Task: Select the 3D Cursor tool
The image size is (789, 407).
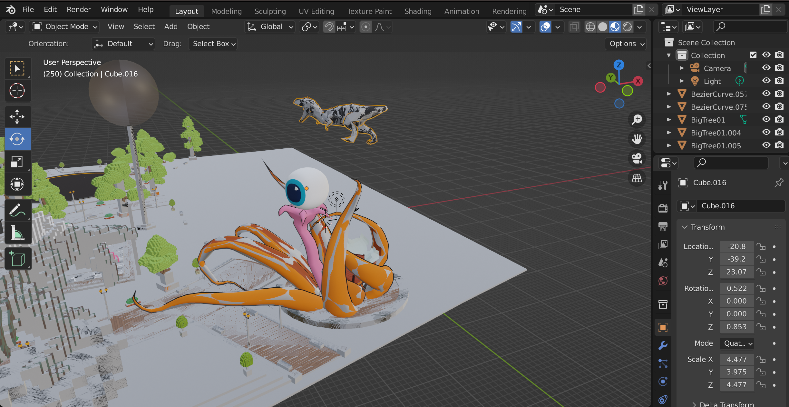Action: [x=17, y=91]
